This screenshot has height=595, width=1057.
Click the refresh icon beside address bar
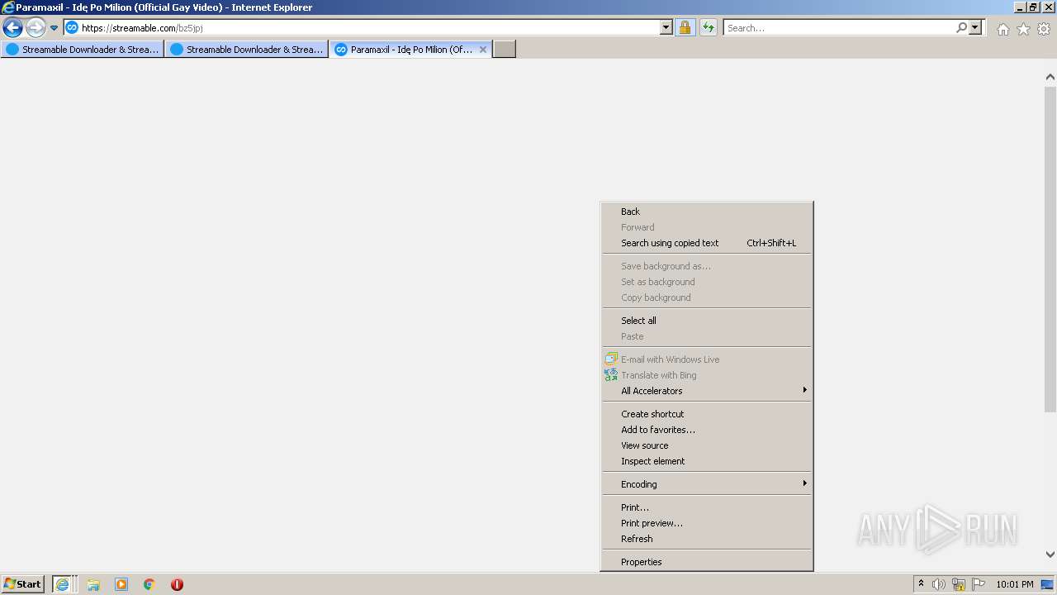click(709, 28)
